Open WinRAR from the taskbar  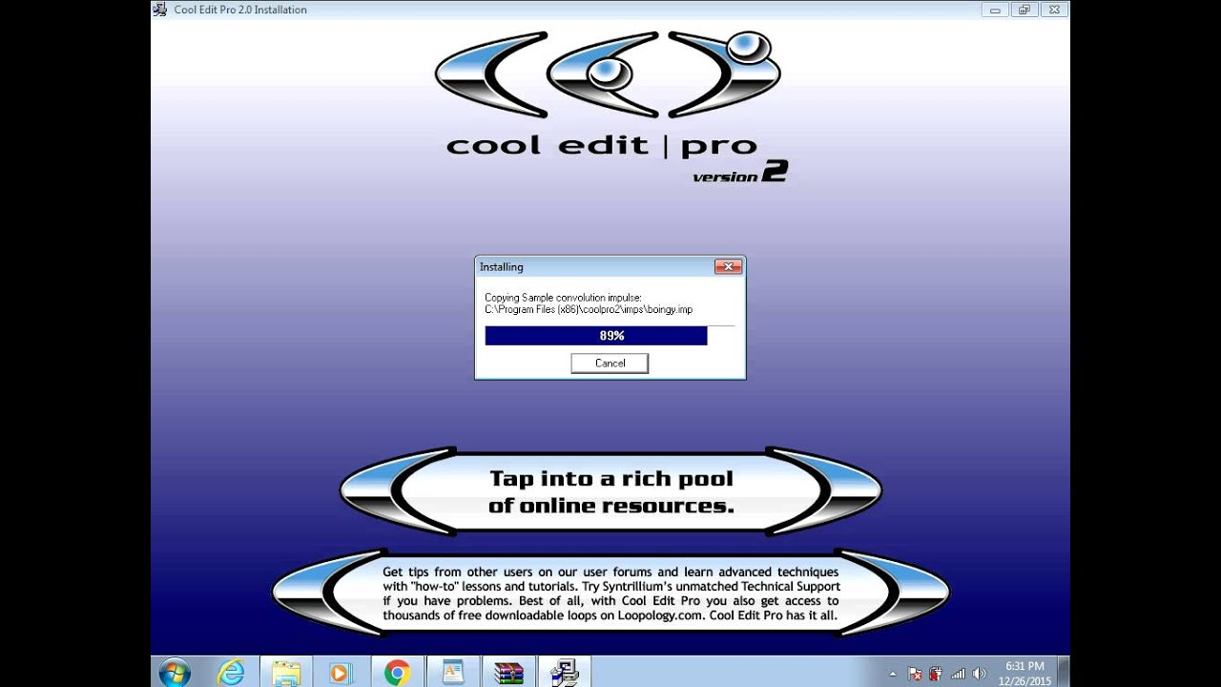coord(508,673)
